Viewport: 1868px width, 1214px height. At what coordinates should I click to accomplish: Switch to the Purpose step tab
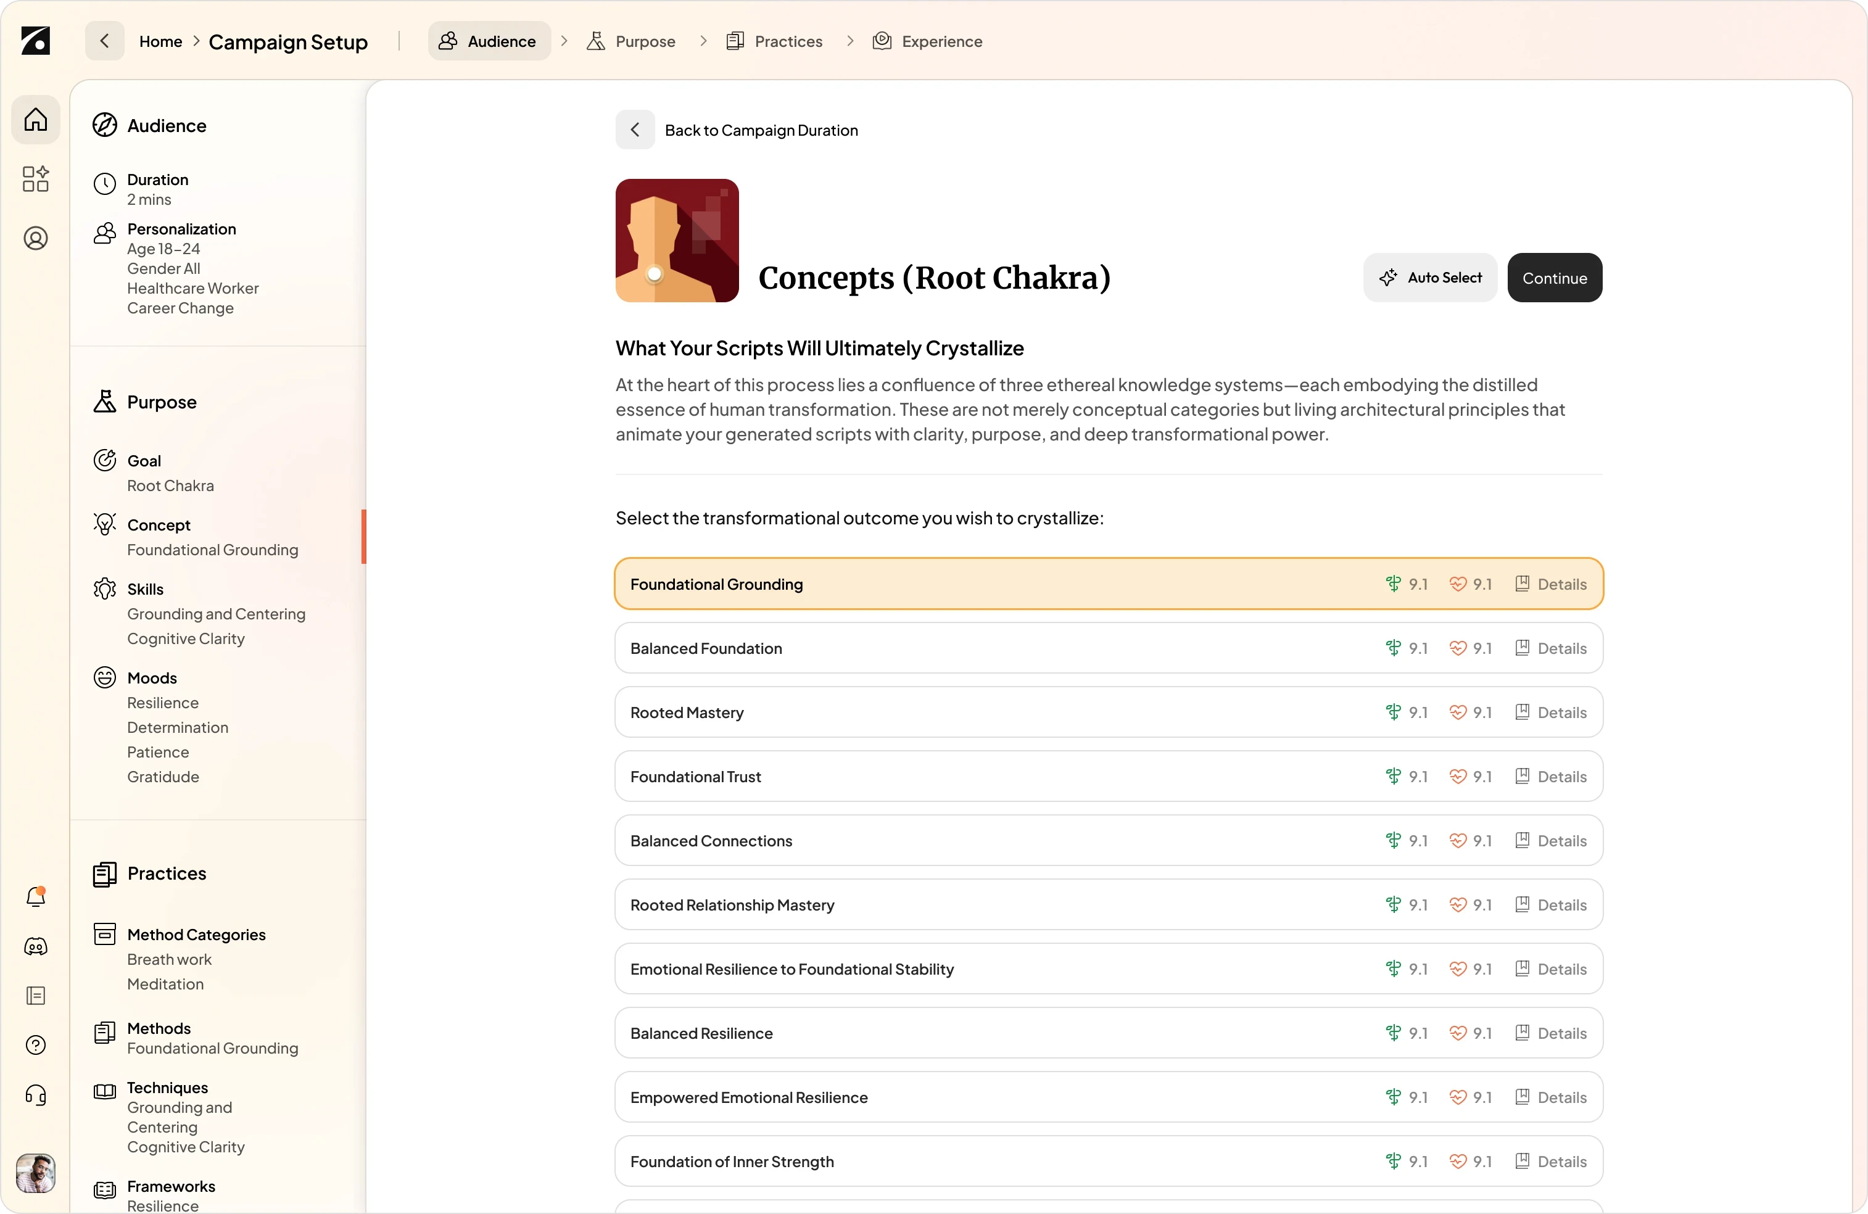pyautogui.click(x=631, y=41)
